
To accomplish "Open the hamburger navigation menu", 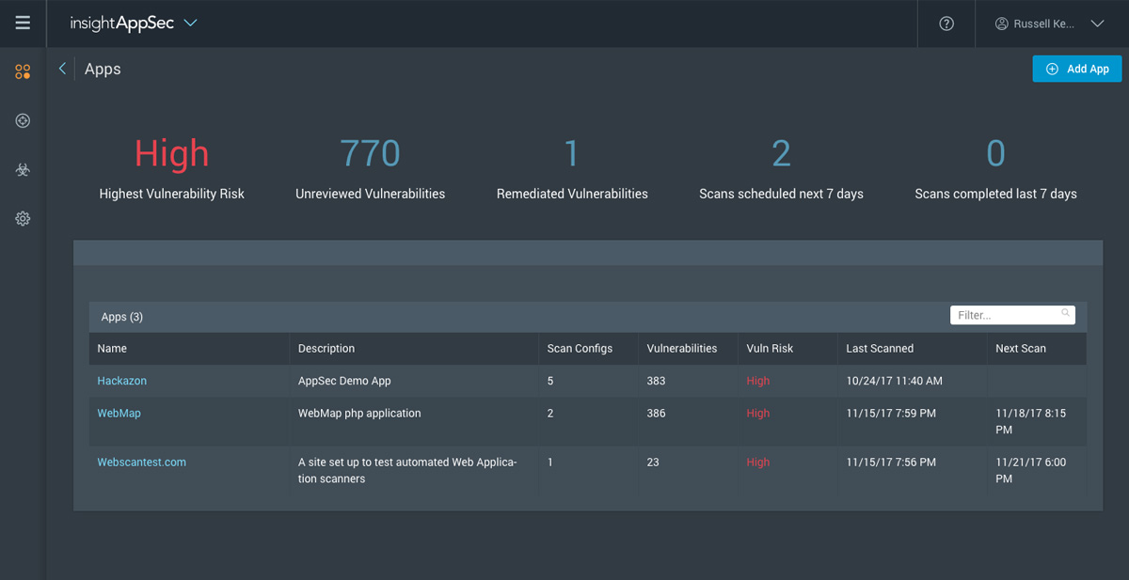I will click(x=23, y=23).
